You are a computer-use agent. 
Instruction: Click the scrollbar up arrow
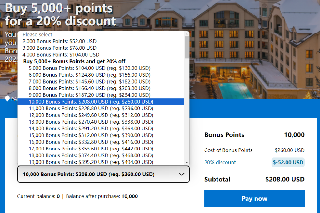coord(187,34)
